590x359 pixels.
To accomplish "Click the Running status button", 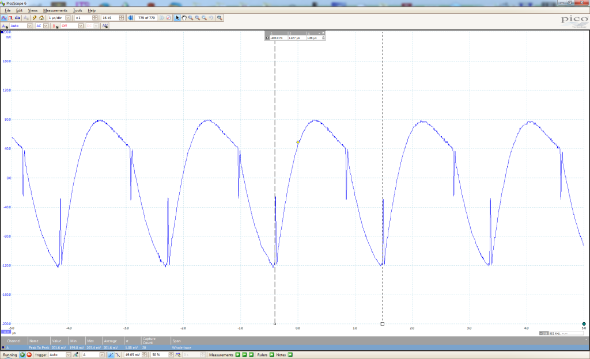I will (10, 355).
